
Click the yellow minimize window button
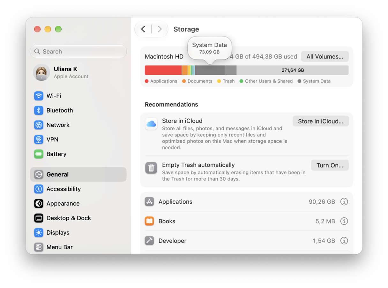click(48, 29)
